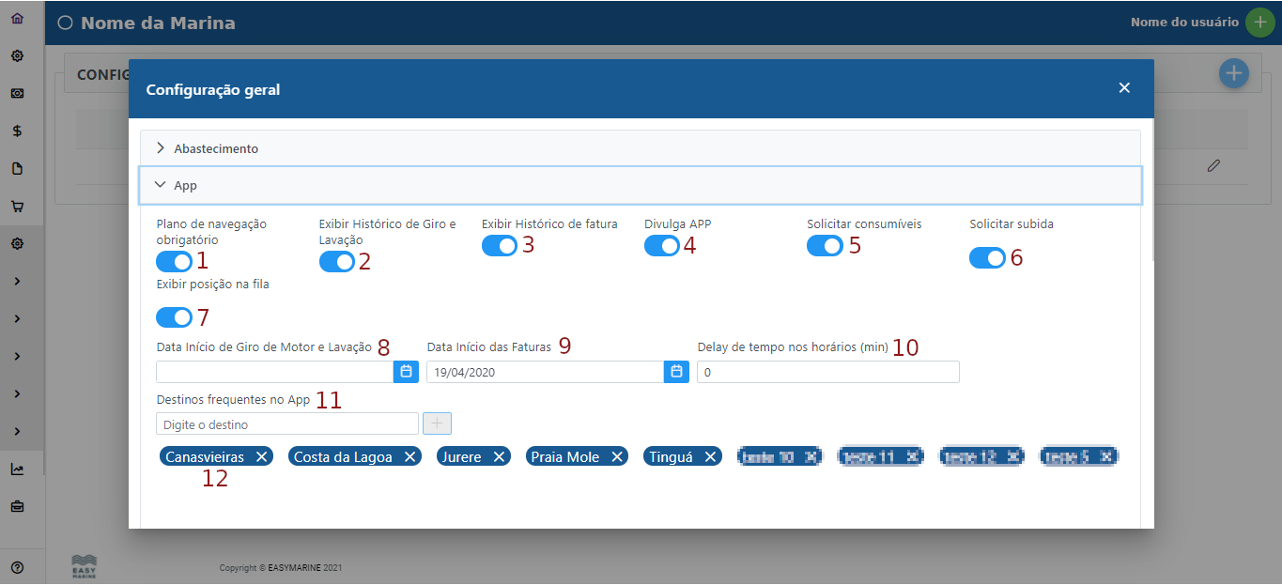Click the Delay de tempo nos horários field

[x=827, y=372]
